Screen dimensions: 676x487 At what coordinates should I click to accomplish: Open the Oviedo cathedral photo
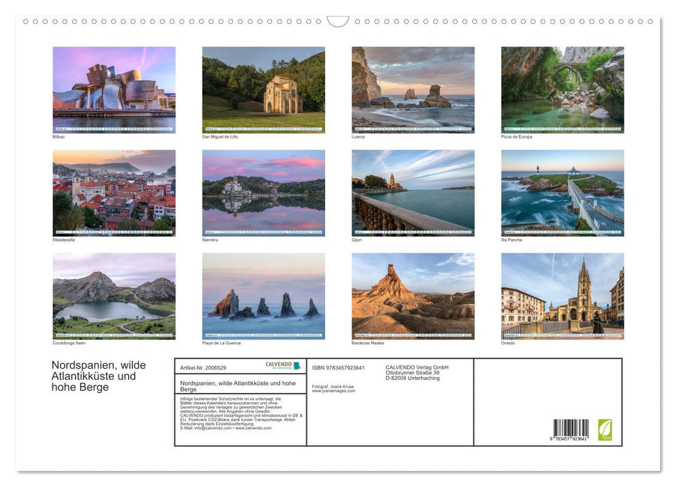click(x=562, y=295)
